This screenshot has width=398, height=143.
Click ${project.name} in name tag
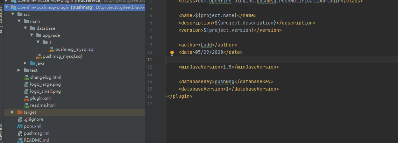(216, 16)
